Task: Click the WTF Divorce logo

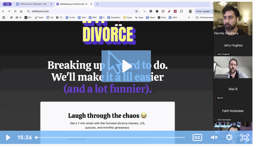Action: click(x=109, y=33)
